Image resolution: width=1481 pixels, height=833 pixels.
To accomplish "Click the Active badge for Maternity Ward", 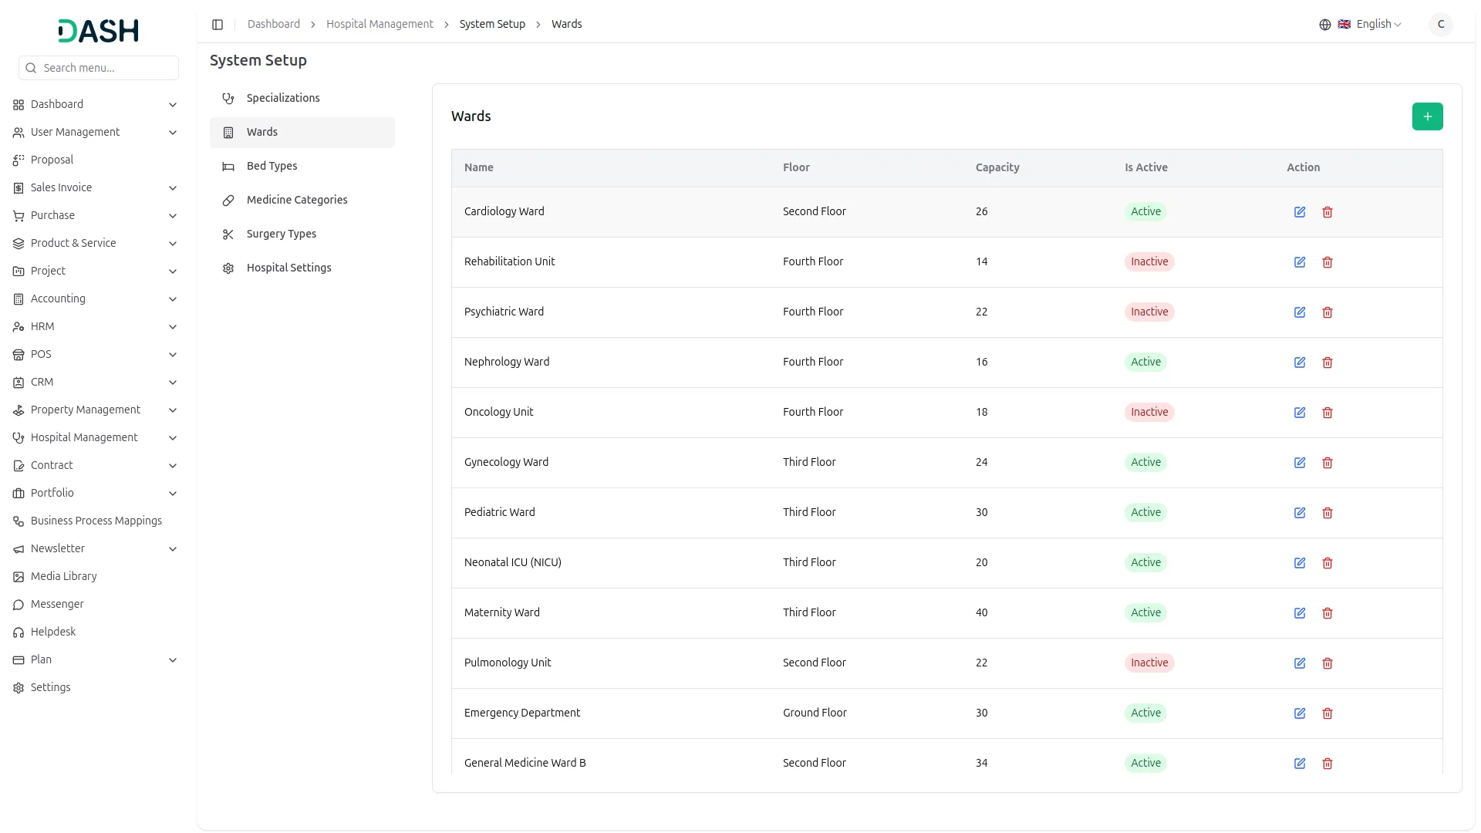I will point(1145,612).
